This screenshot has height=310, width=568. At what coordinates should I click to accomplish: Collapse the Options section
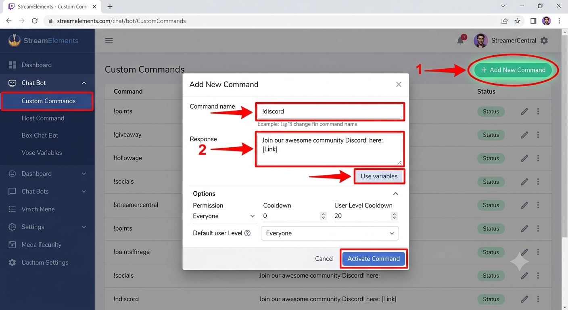point(396,194)
